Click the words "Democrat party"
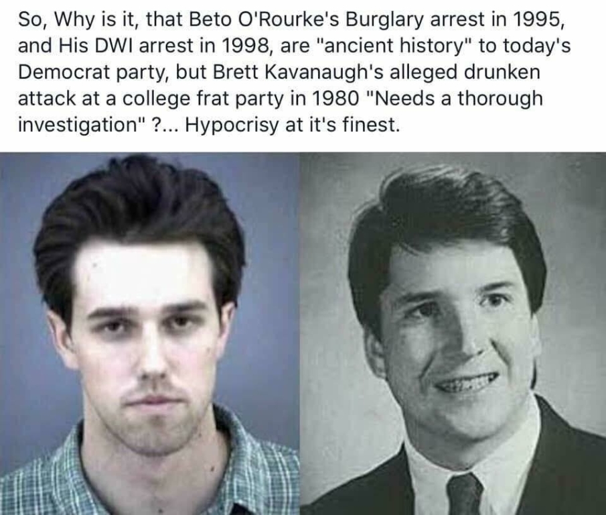The image size is (606, 515). click(x=92, y=72)
